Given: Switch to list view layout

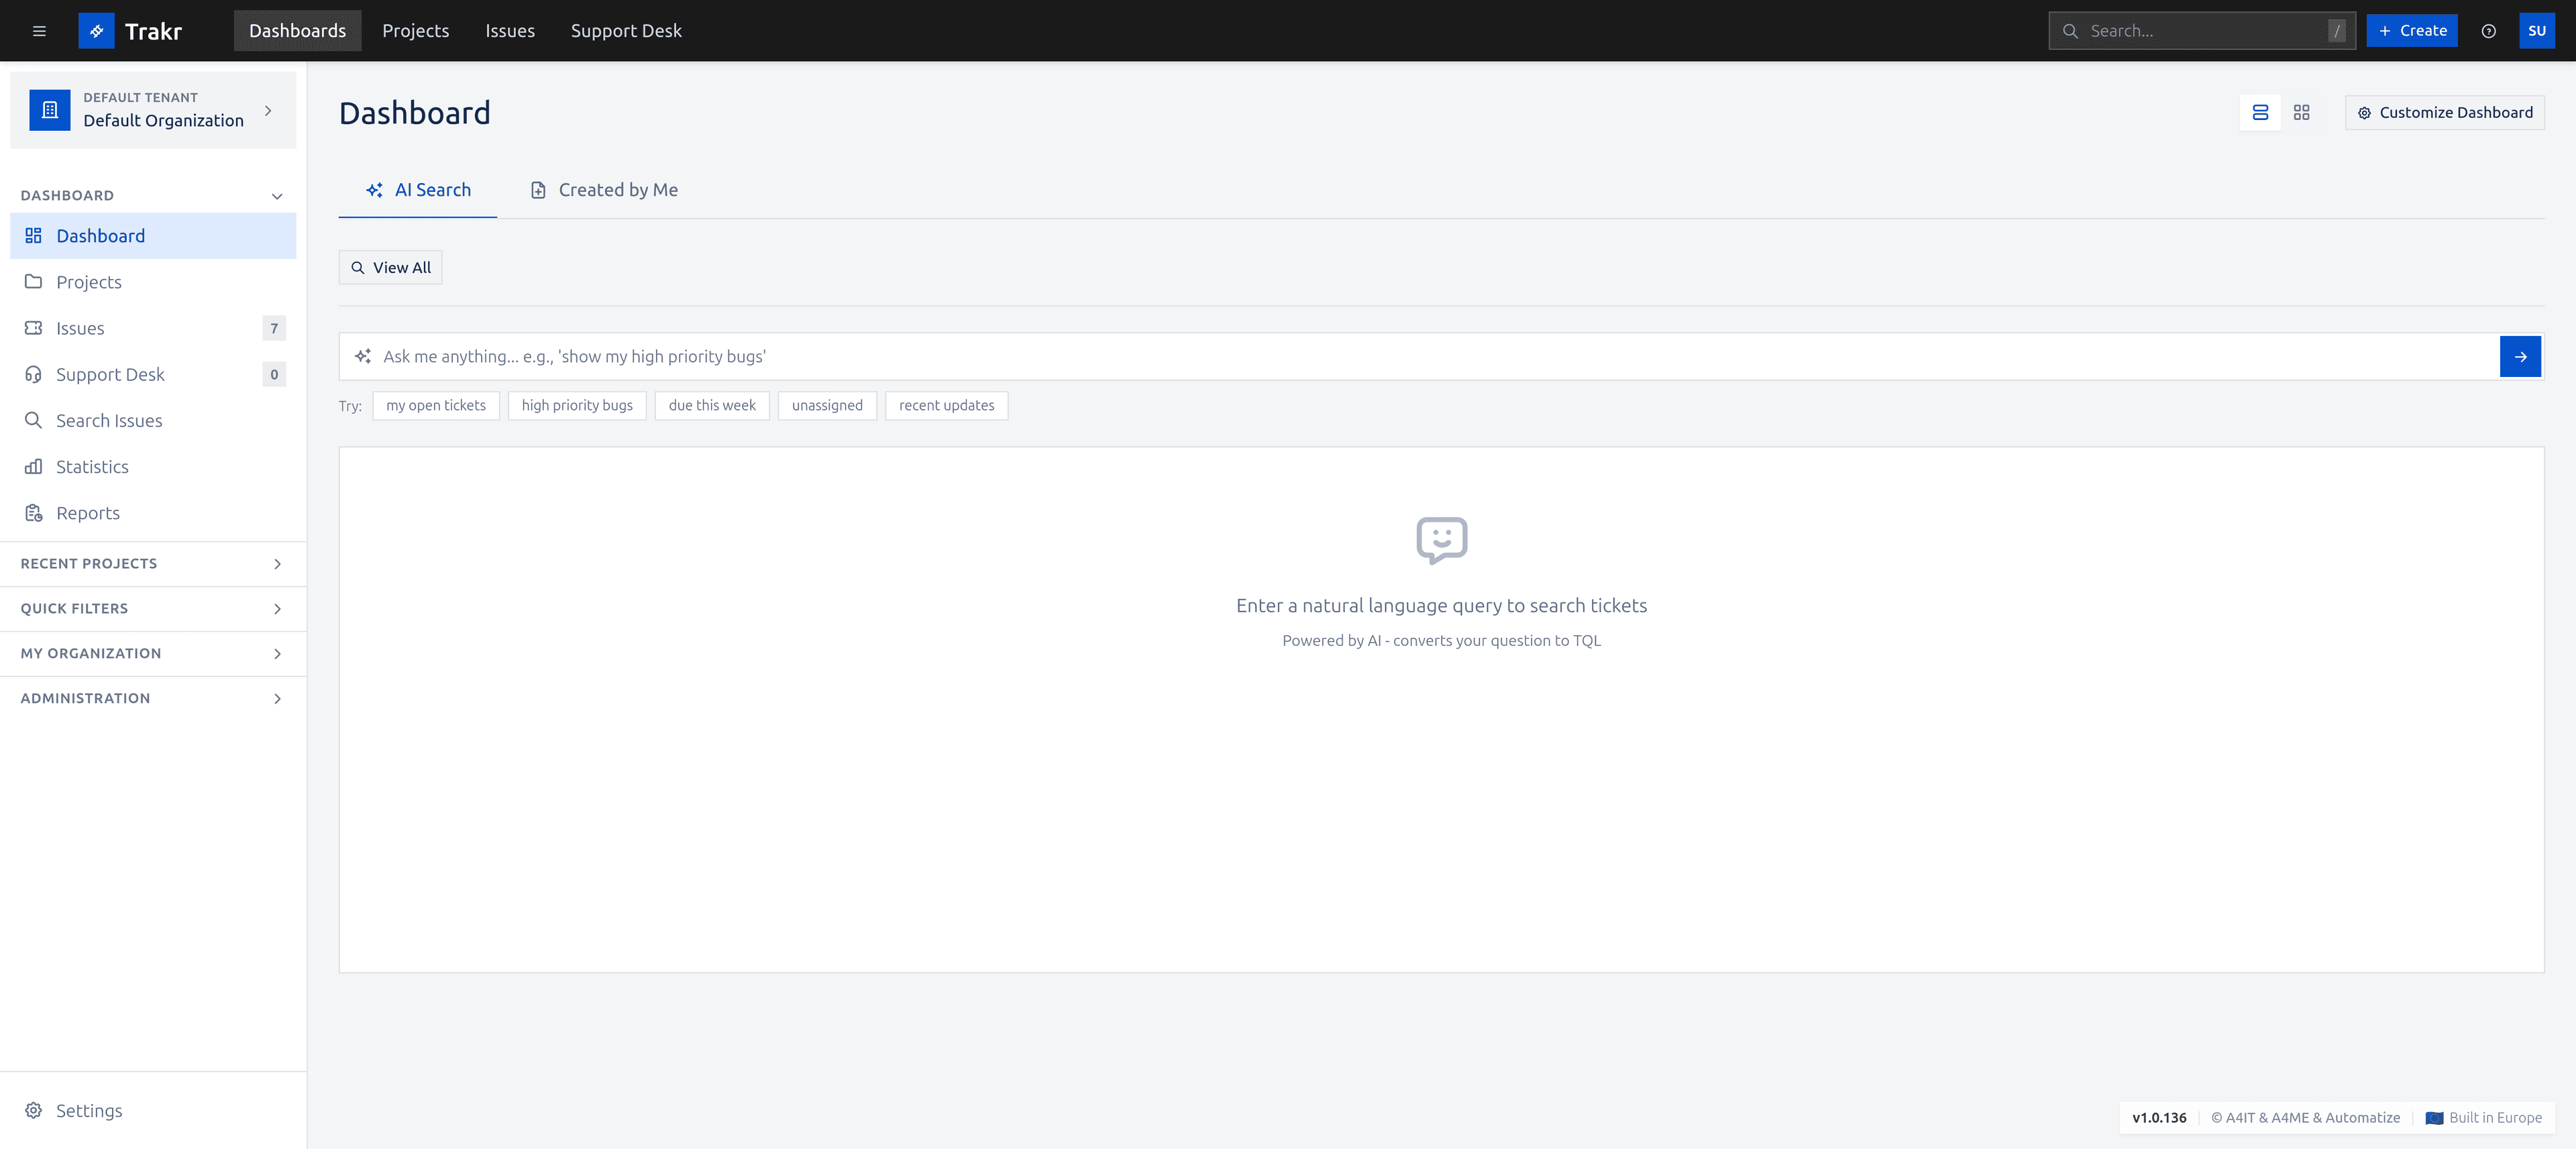Looking at the screenshot, I should (x=2260, y=112).
